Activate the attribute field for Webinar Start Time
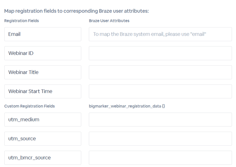 click(160, 92)
